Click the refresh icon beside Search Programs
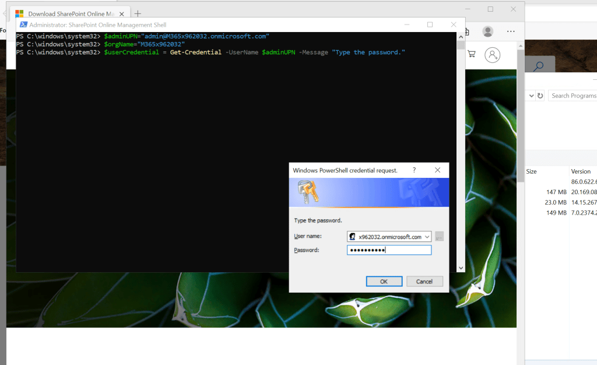The width and height of the screenshot is (597, 365). coord(540,96)
